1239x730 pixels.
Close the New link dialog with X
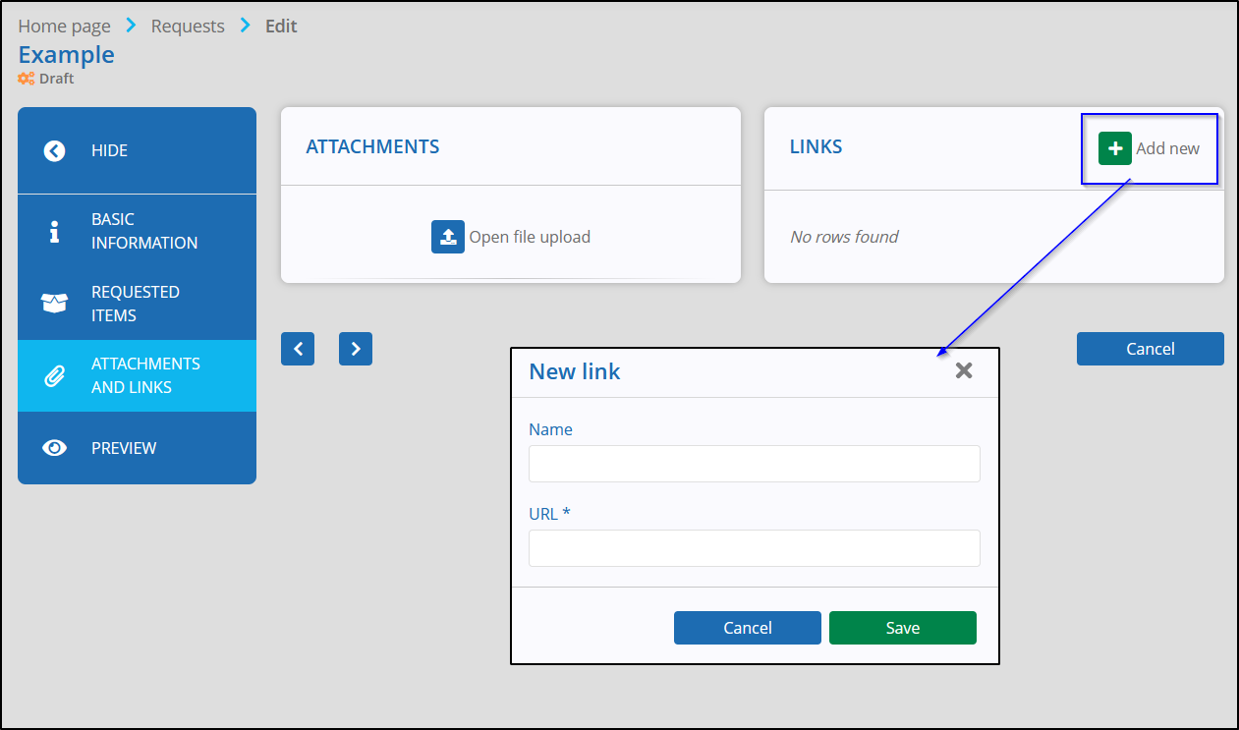click(964, 370)
